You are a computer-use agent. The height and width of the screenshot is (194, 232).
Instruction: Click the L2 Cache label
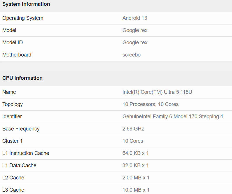point(13,178)
